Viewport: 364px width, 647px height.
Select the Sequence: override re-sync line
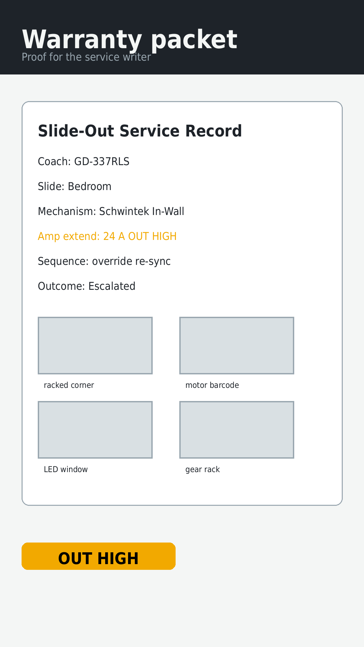click(104, 261)
